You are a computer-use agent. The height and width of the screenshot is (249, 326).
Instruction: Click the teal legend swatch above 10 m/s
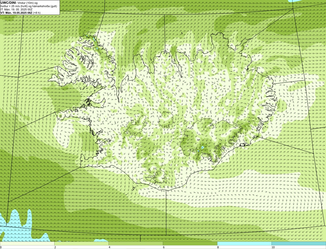pyautogui.click(x=299, y=244)
